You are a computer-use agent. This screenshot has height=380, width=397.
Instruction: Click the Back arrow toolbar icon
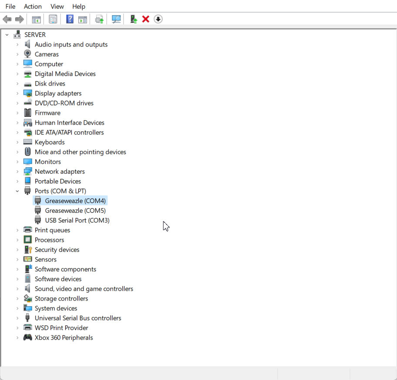7,19
